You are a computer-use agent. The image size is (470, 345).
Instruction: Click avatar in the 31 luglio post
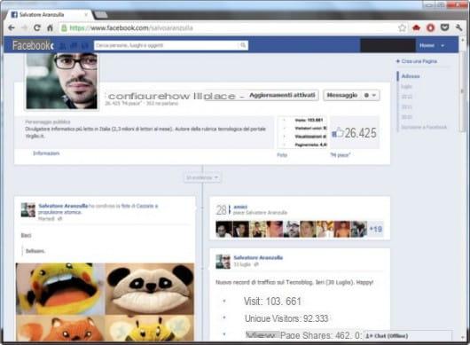223,262
